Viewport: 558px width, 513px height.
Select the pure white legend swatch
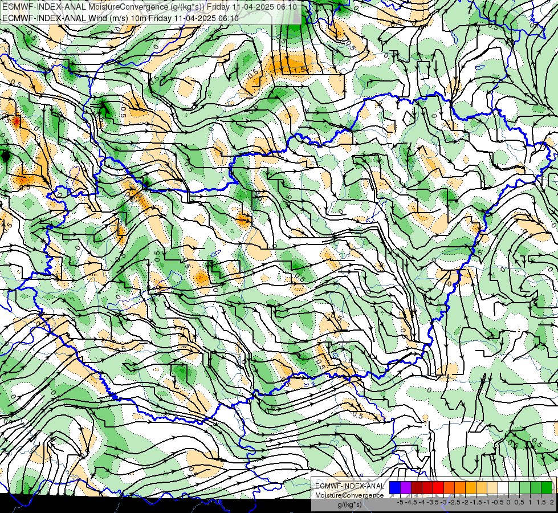(x=503, y=488)
